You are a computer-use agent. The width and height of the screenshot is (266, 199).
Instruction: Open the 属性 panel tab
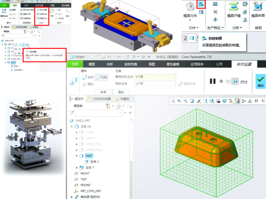click(121, 92)
